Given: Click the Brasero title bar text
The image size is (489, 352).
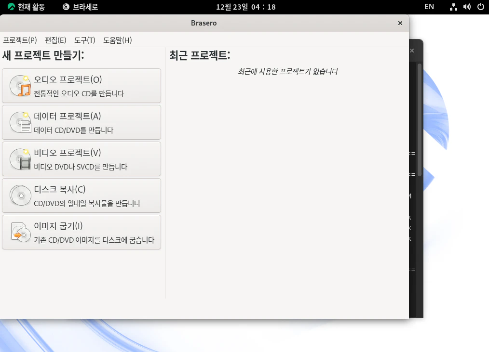Looking at the screenshot, I should (x=204, y=23).
